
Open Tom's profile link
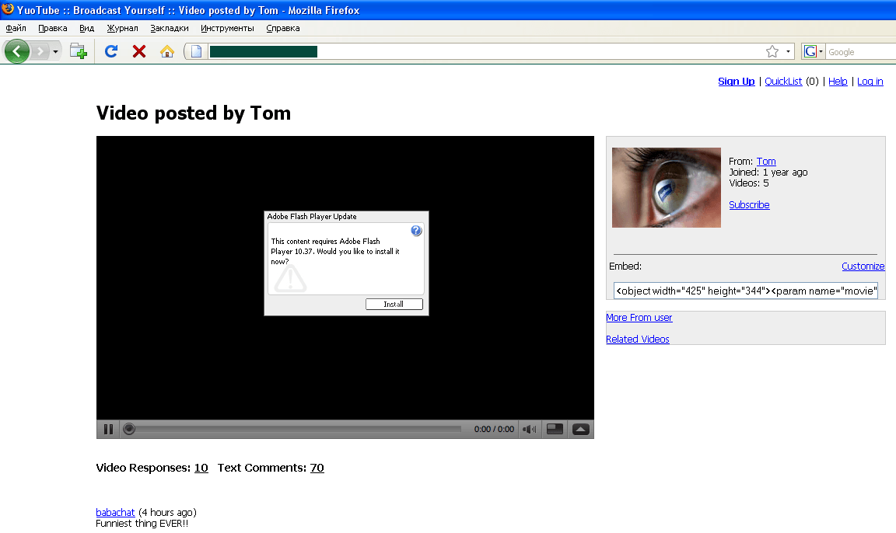[766, 162]
